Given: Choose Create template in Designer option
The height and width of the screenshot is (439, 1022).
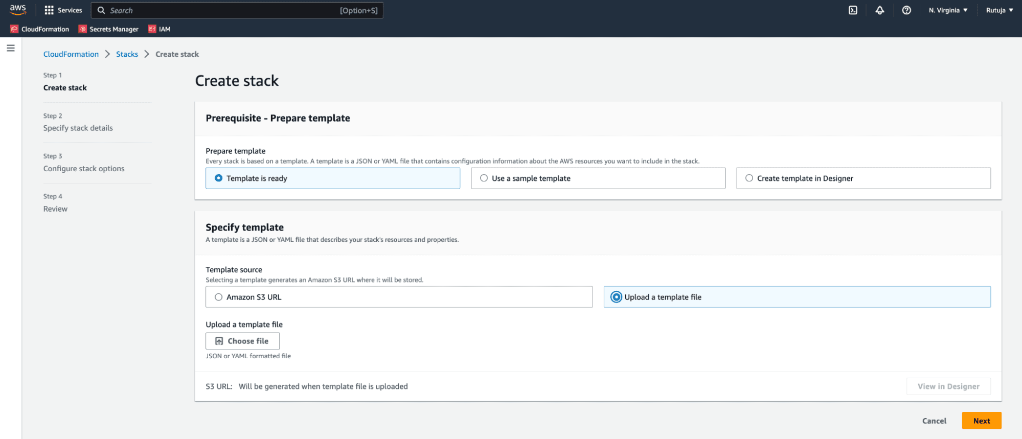Looking at the screenshot, I should [749, 178].
